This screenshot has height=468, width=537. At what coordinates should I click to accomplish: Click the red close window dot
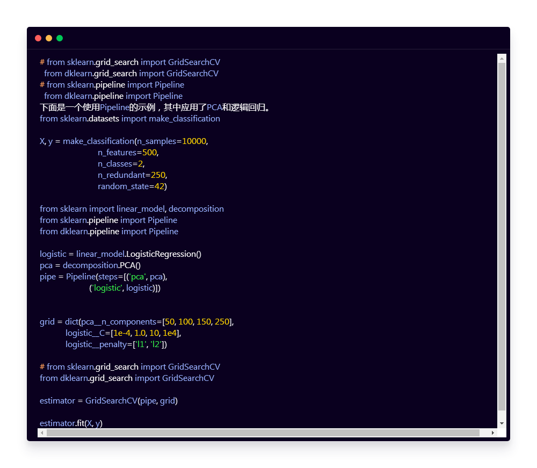[38, 38]
